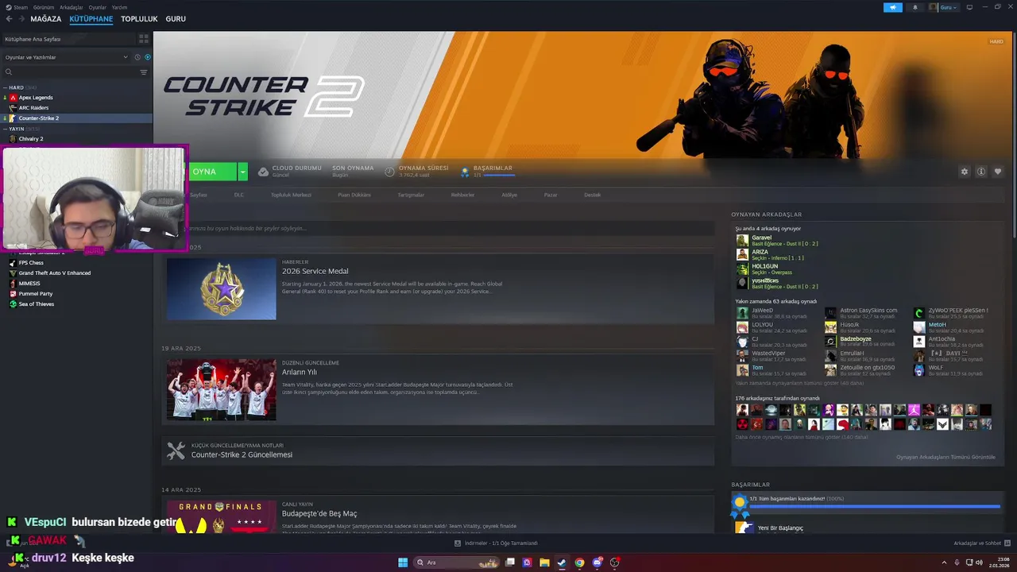Open the GURU profile tab
Screen dimensions: 1017x572
pyautogui.click(x=176, y=18)
